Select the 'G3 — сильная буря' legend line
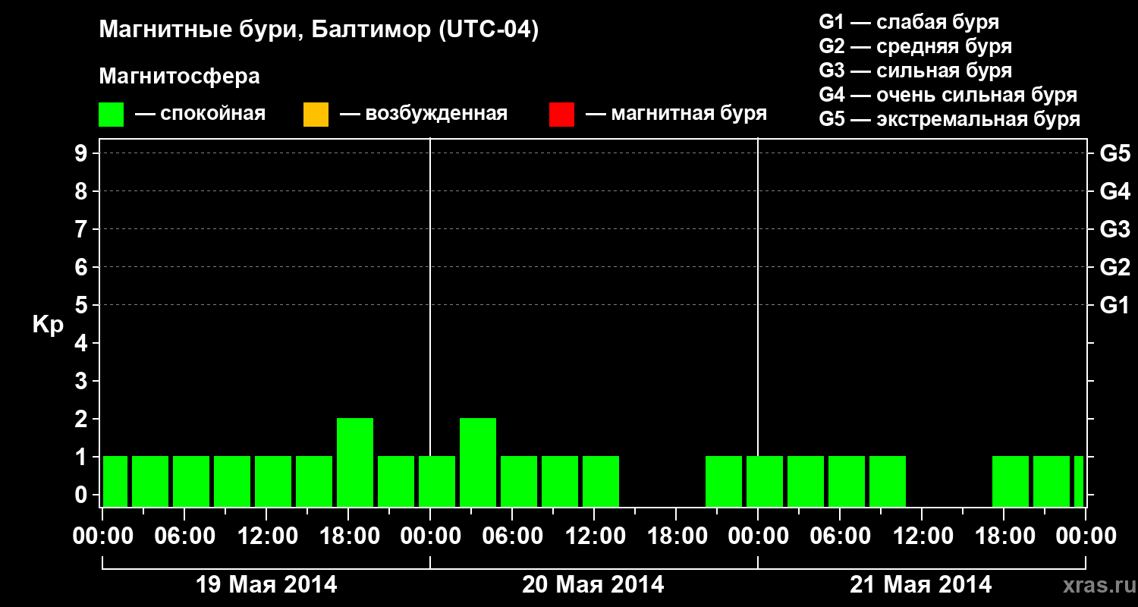This screenshot has width=1138, height=607. 915,71
